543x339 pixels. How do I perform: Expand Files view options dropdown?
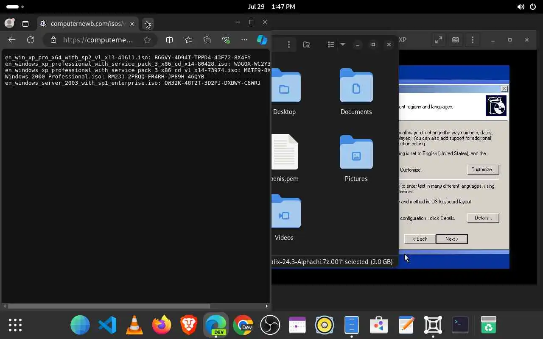pos(342,44)
